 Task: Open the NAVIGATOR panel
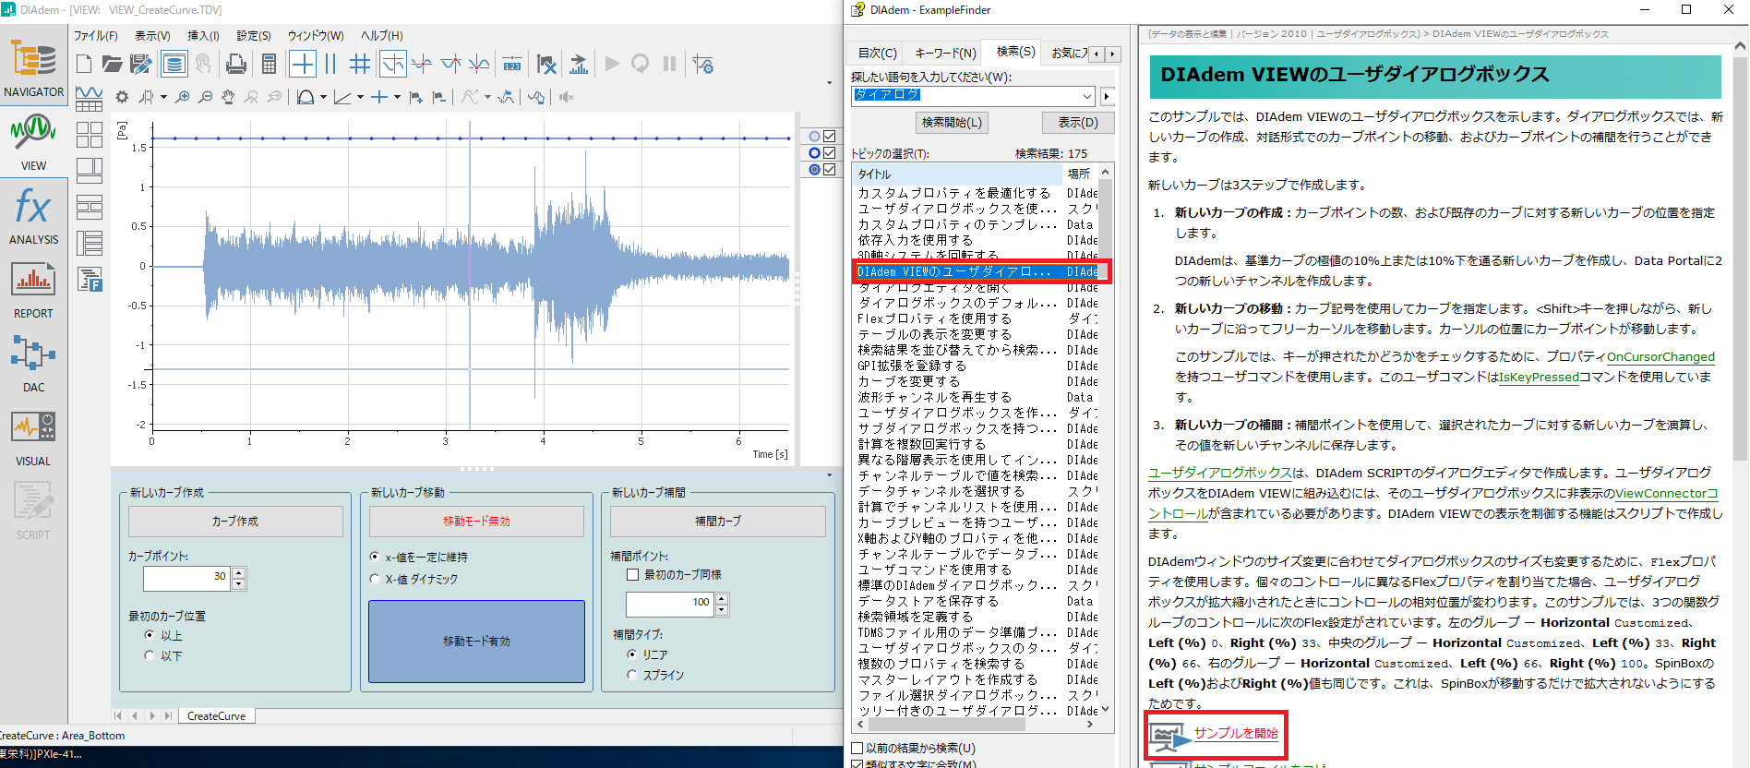click(33, 68)
